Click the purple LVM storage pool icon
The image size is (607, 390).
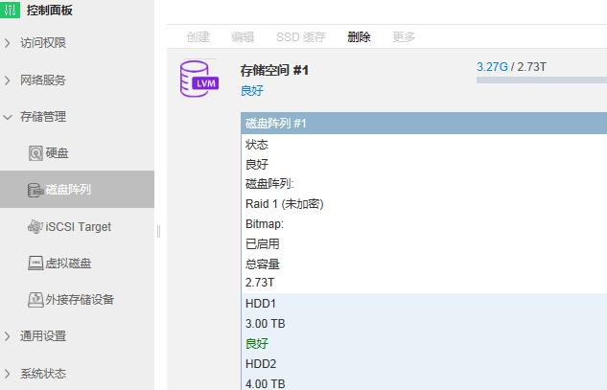[199, 79]
